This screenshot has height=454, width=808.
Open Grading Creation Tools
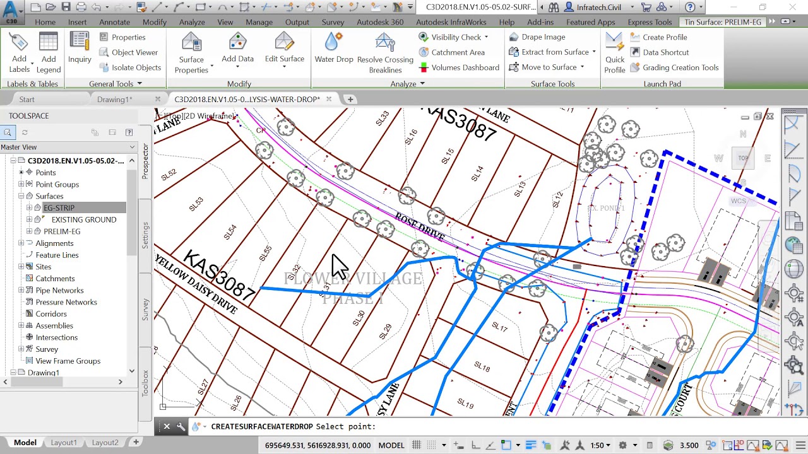[x=674, y=67]
